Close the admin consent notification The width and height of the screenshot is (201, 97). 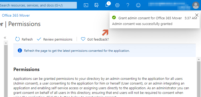point(197,15)
